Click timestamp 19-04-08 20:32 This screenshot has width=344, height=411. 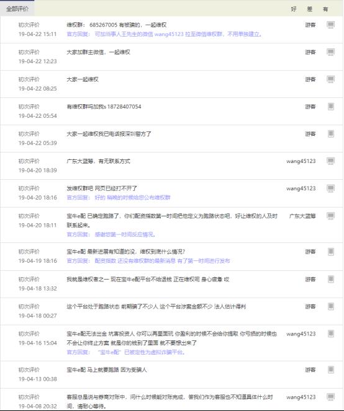pyautogui.click(x=37, y=406)
